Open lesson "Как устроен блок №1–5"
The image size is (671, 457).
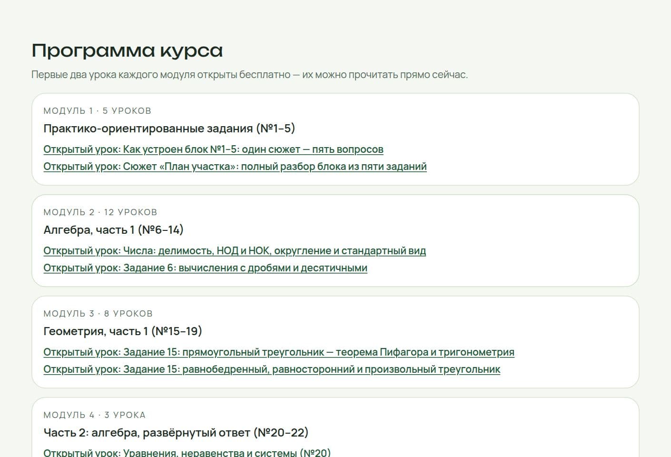click(x=213, y=149)
